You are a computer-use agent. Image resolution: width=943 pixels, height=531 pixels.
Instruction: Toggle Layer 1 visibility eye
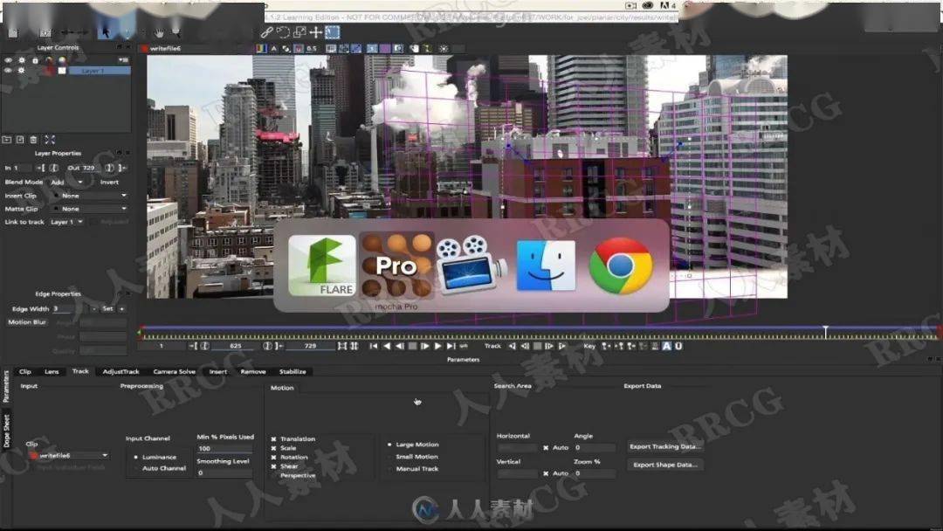[x=8, y=71]
